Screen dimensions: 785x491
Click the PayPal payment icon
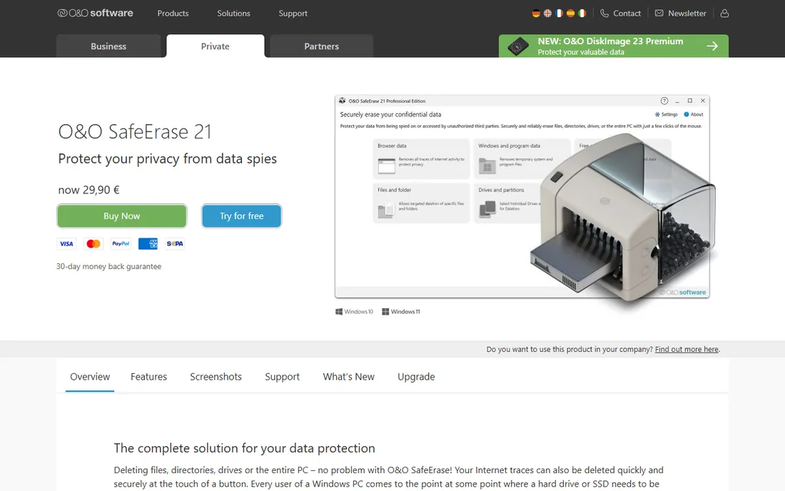click(121, 244)
